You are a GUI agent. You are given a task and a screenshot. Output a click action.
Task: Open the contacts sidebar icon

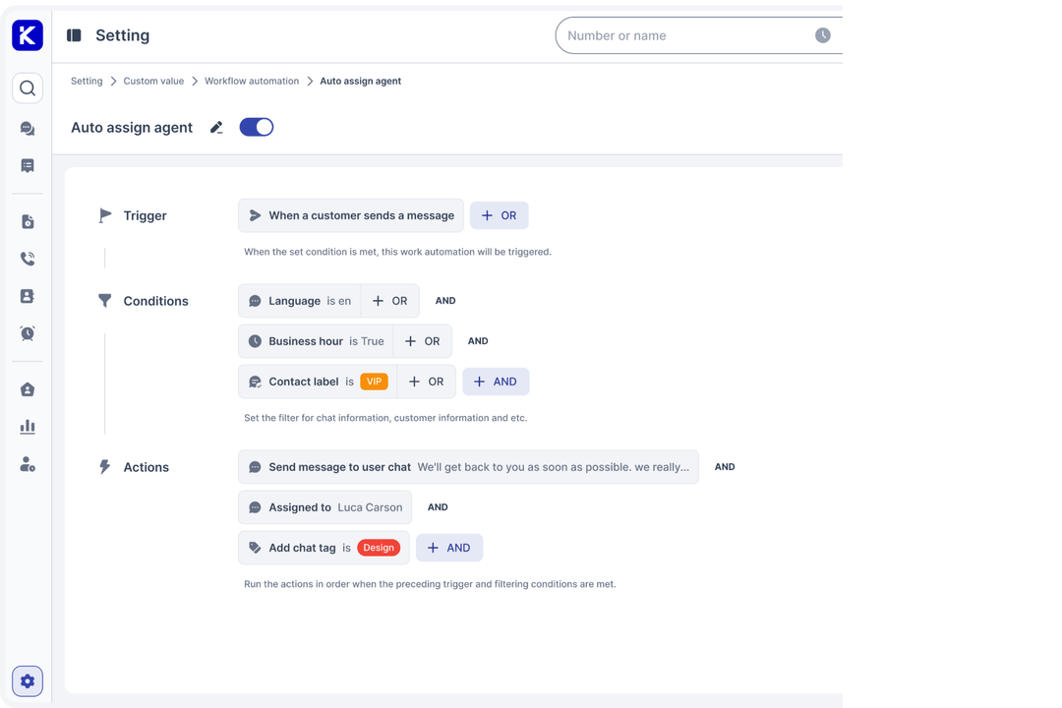(x=27, y=295)
